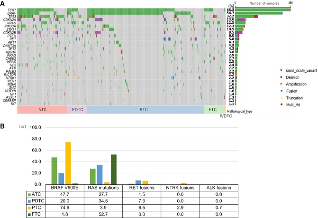This screenshot has height=218, width=318.
Task: Click the NRAS gene label
Action: click(x=11, y=23)
